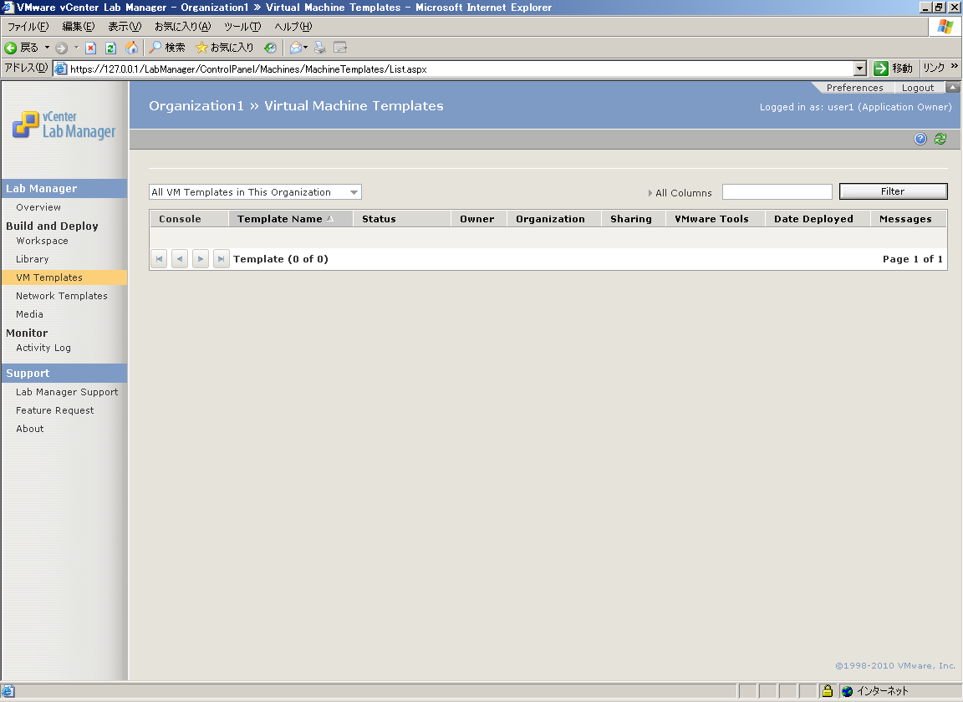Open the Back button history dropdown
The width and height of the screenshot is (963, 702).
click(x=48, y=48)
